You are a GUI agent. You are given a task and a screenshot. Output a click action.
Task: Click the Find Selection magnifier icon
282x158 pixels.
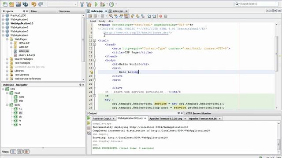111,16
